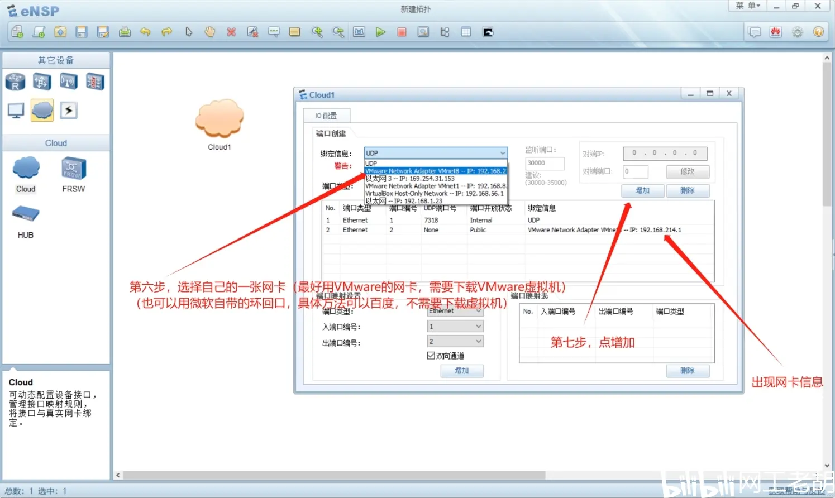The image size is (835, 498).
Task: Switch to the IO 配置 tab
Action: click(326, 116)
